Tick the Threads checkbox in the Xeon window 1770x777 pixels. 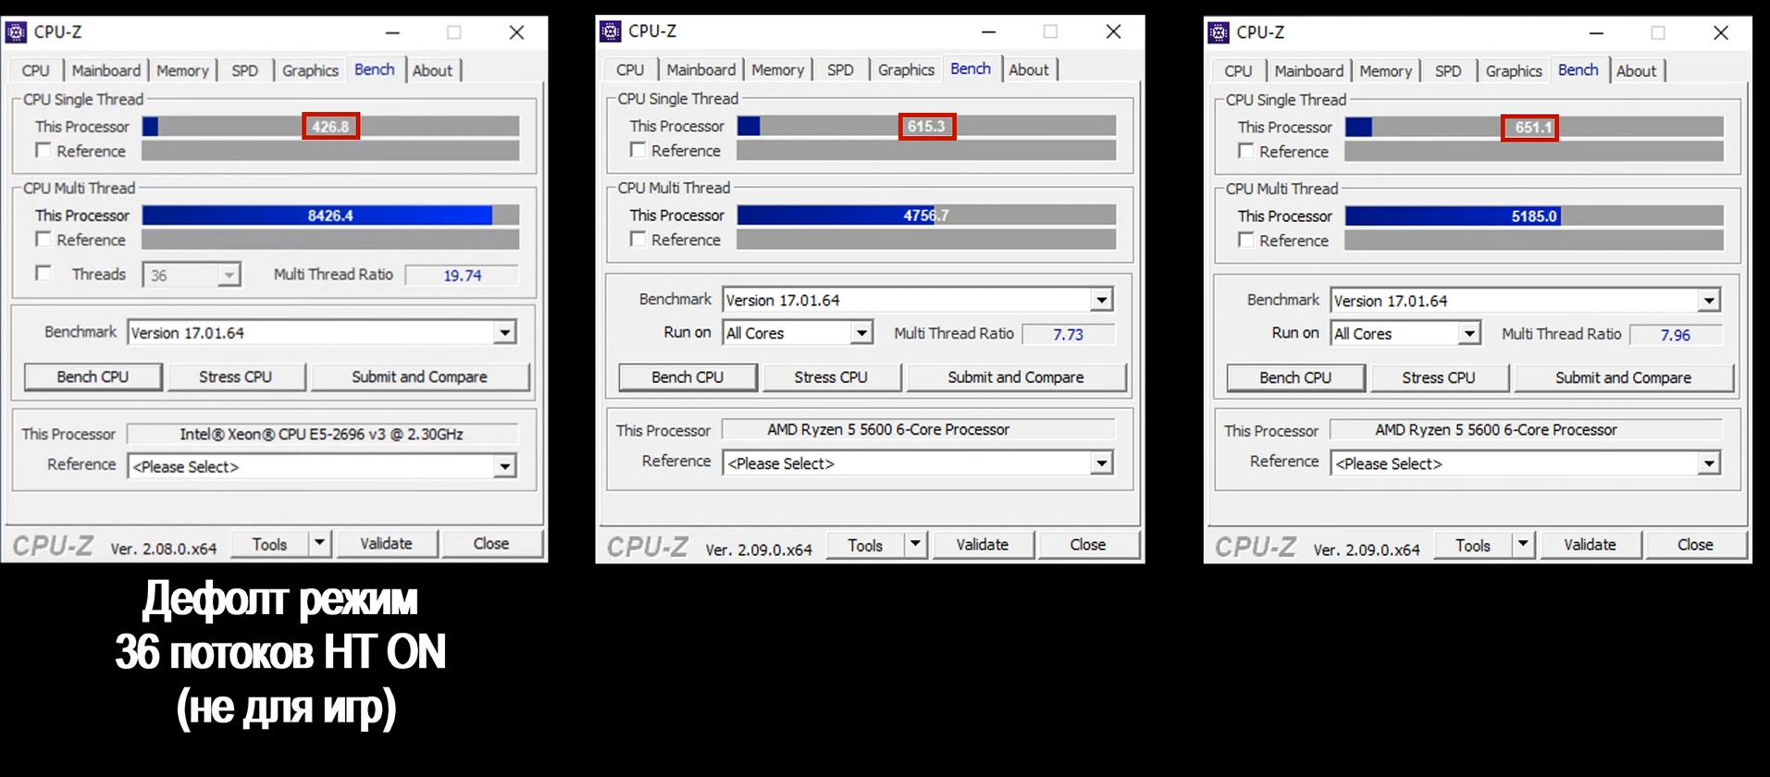pyautogui.click(x=43, y=273)
